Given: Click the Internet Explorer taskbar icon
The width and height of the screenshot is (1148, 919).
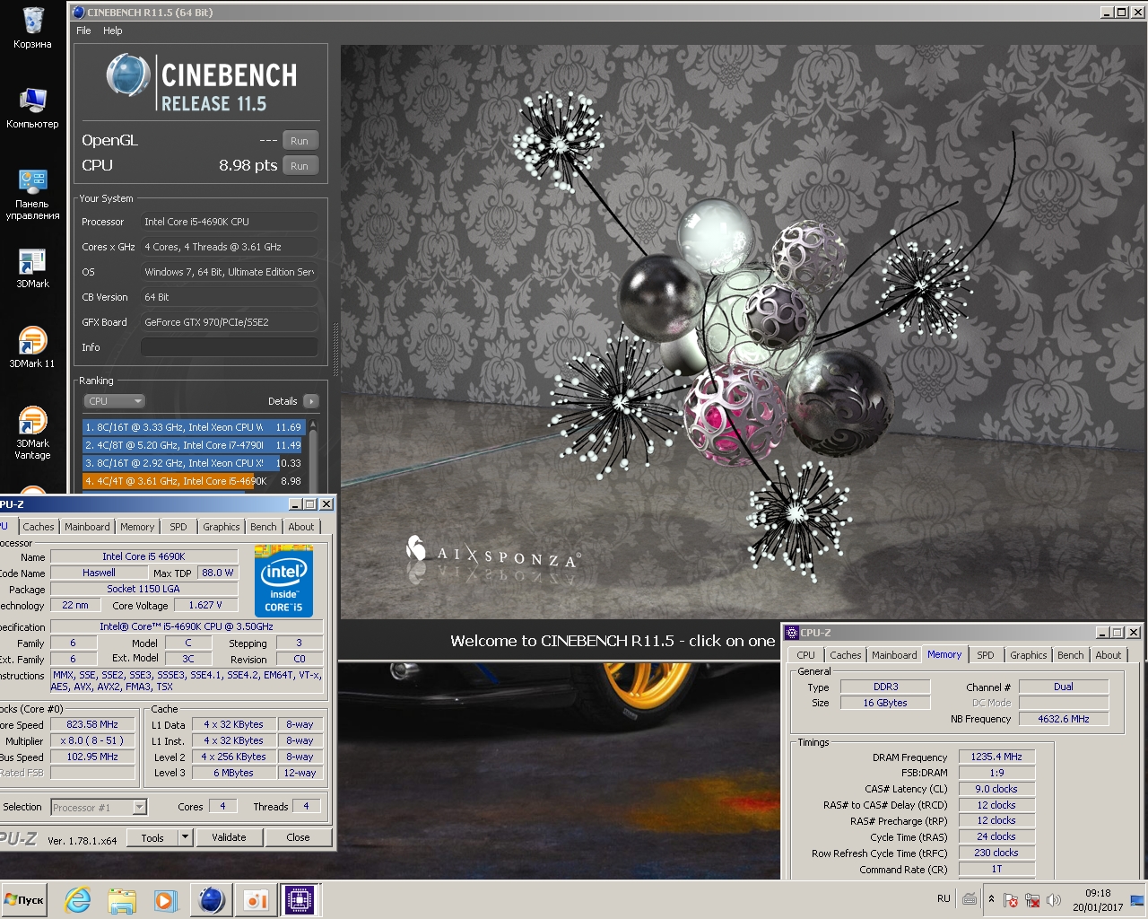Looking at the screenshot, I should [x=78, y=900].
